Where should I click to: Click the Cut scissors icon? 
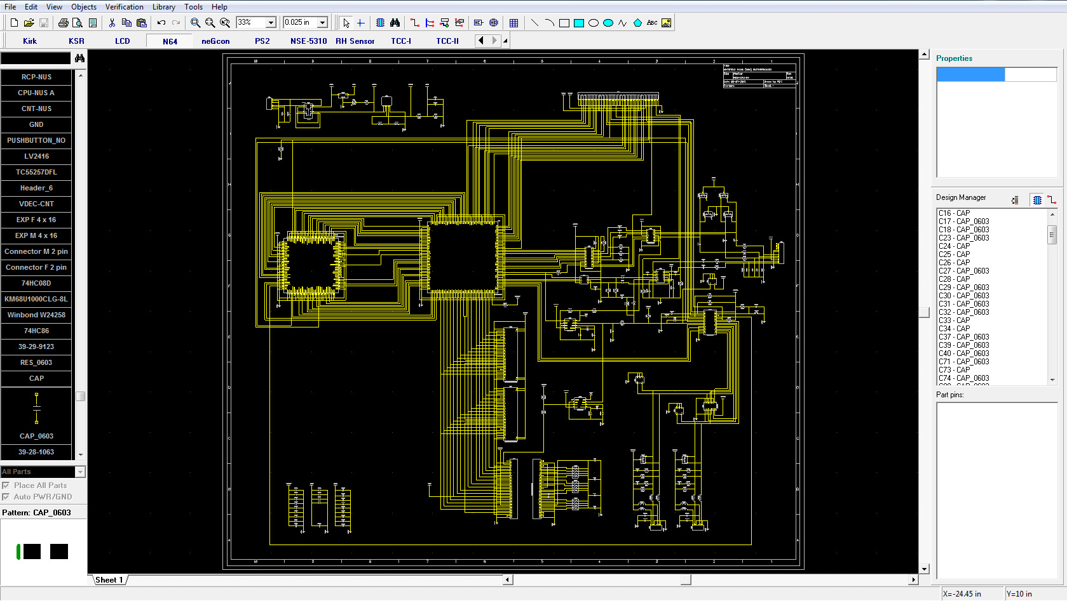coord(112,23)
